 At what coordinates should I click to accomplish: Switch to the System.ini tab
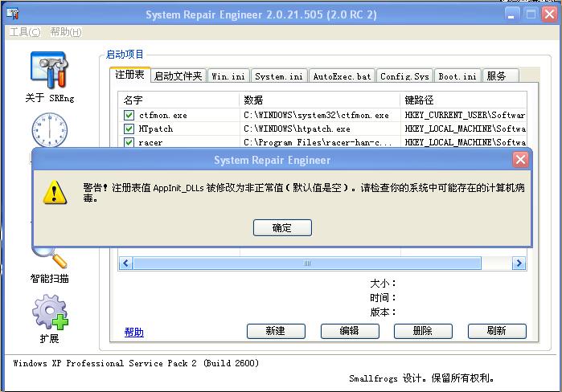(279, 76)
